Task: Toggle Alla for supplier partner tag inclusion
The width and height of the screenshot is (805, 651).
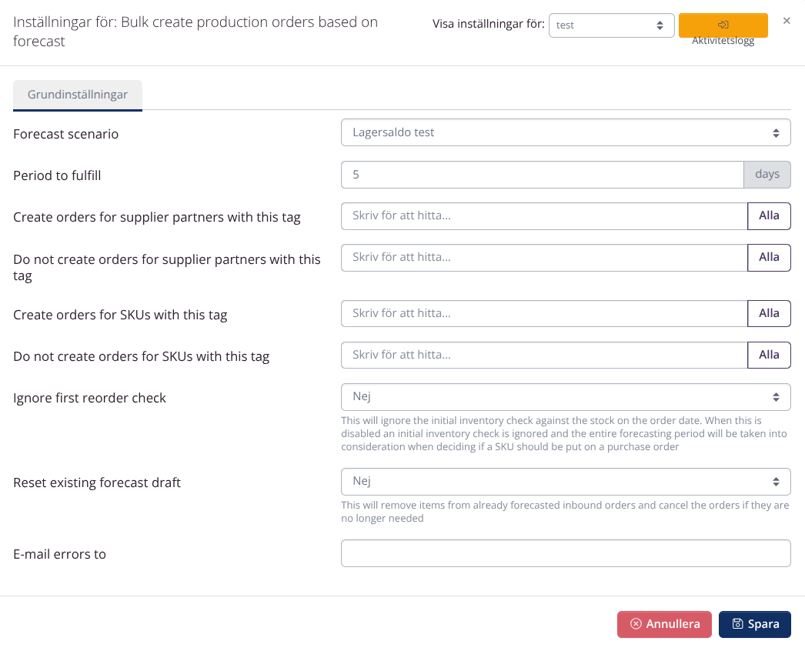Action: [x=769, y=215]
